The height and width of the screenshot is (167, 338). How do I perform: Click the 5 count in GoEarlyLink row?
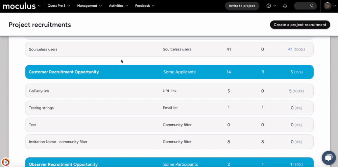290,91
